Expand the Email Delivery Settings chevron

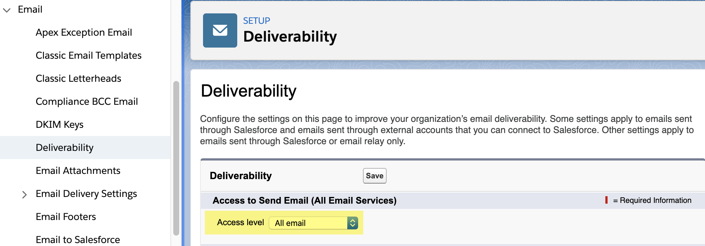[x=24, y=194]
